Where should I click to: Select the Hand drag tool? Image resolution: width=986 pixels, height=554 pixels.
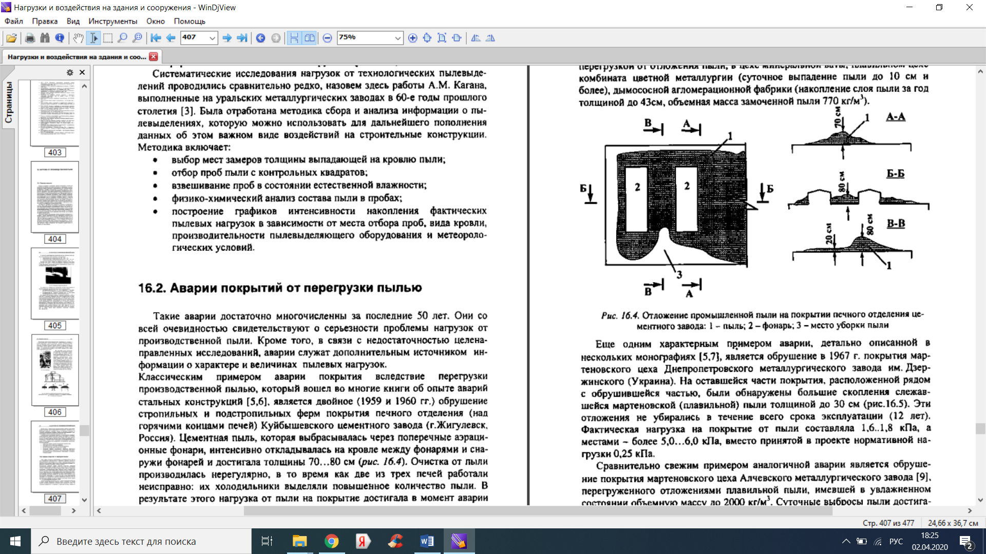(x=78, y=38)
